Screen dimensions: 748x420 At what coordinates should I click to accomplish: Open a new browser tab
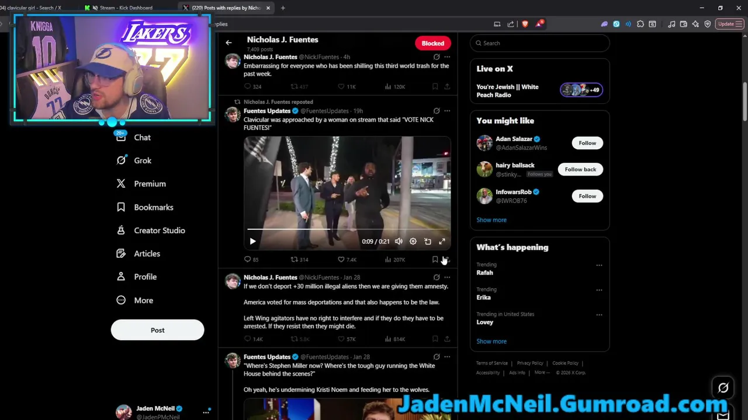[283, 8]
